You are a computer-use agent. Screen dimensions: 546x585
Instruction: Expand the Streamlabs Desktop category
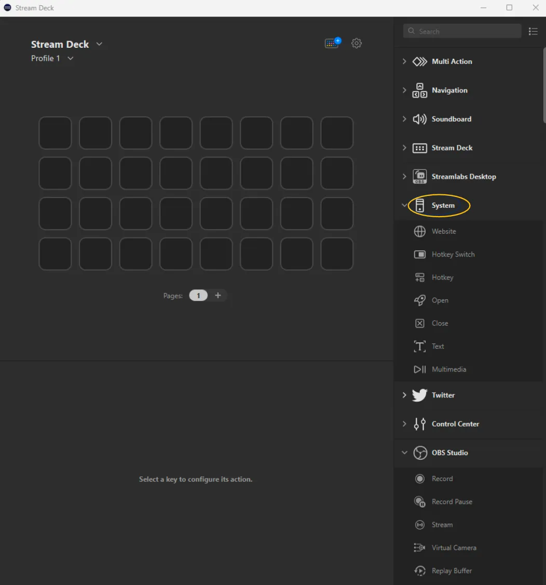404,177
